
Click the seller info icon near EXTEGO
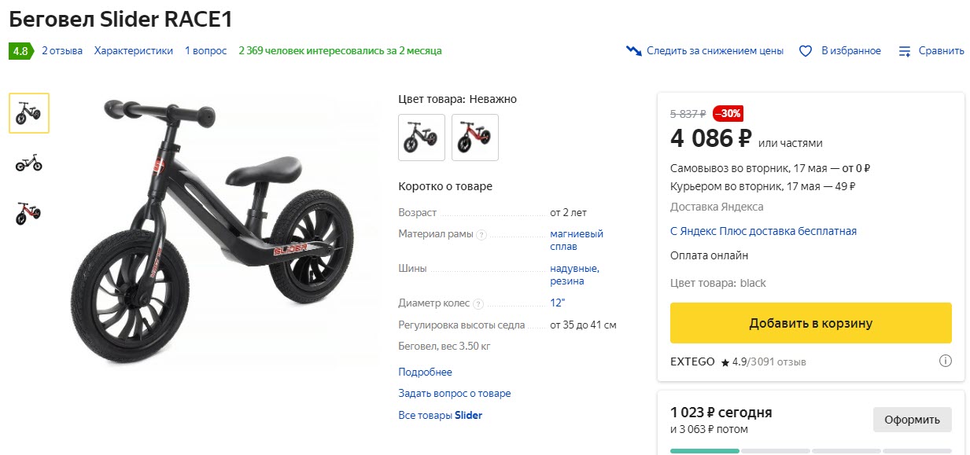(945, 361)
